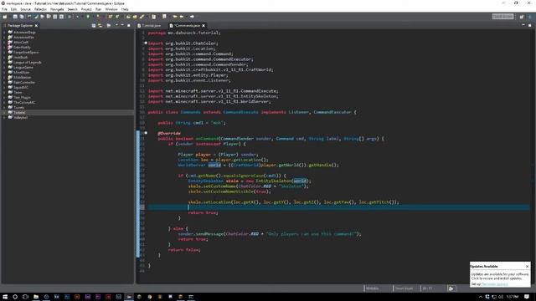Image resolution: width=536 pixels, height=301 pixels.
Task: Expand the Tutorial project node
Action: (4, 112)
